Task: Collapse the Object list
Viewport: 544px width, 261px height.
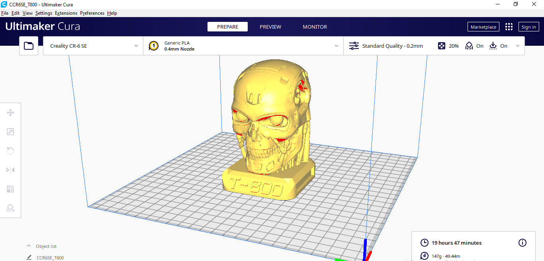Action: [29, 246]
